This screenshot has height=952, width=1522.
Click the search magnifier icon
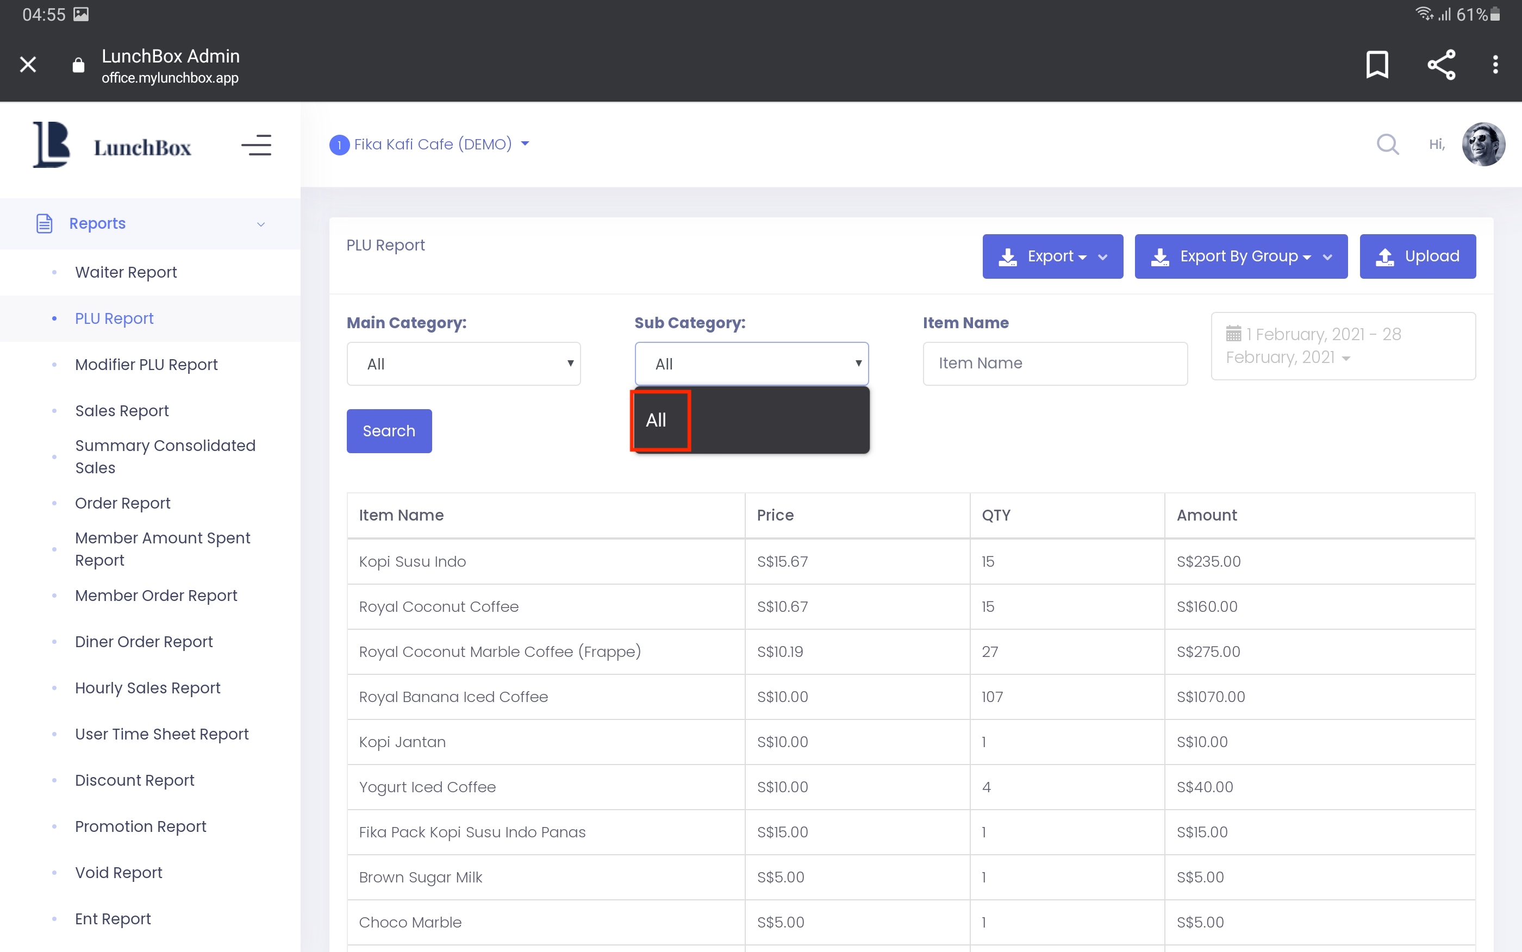click(1387, 144)
